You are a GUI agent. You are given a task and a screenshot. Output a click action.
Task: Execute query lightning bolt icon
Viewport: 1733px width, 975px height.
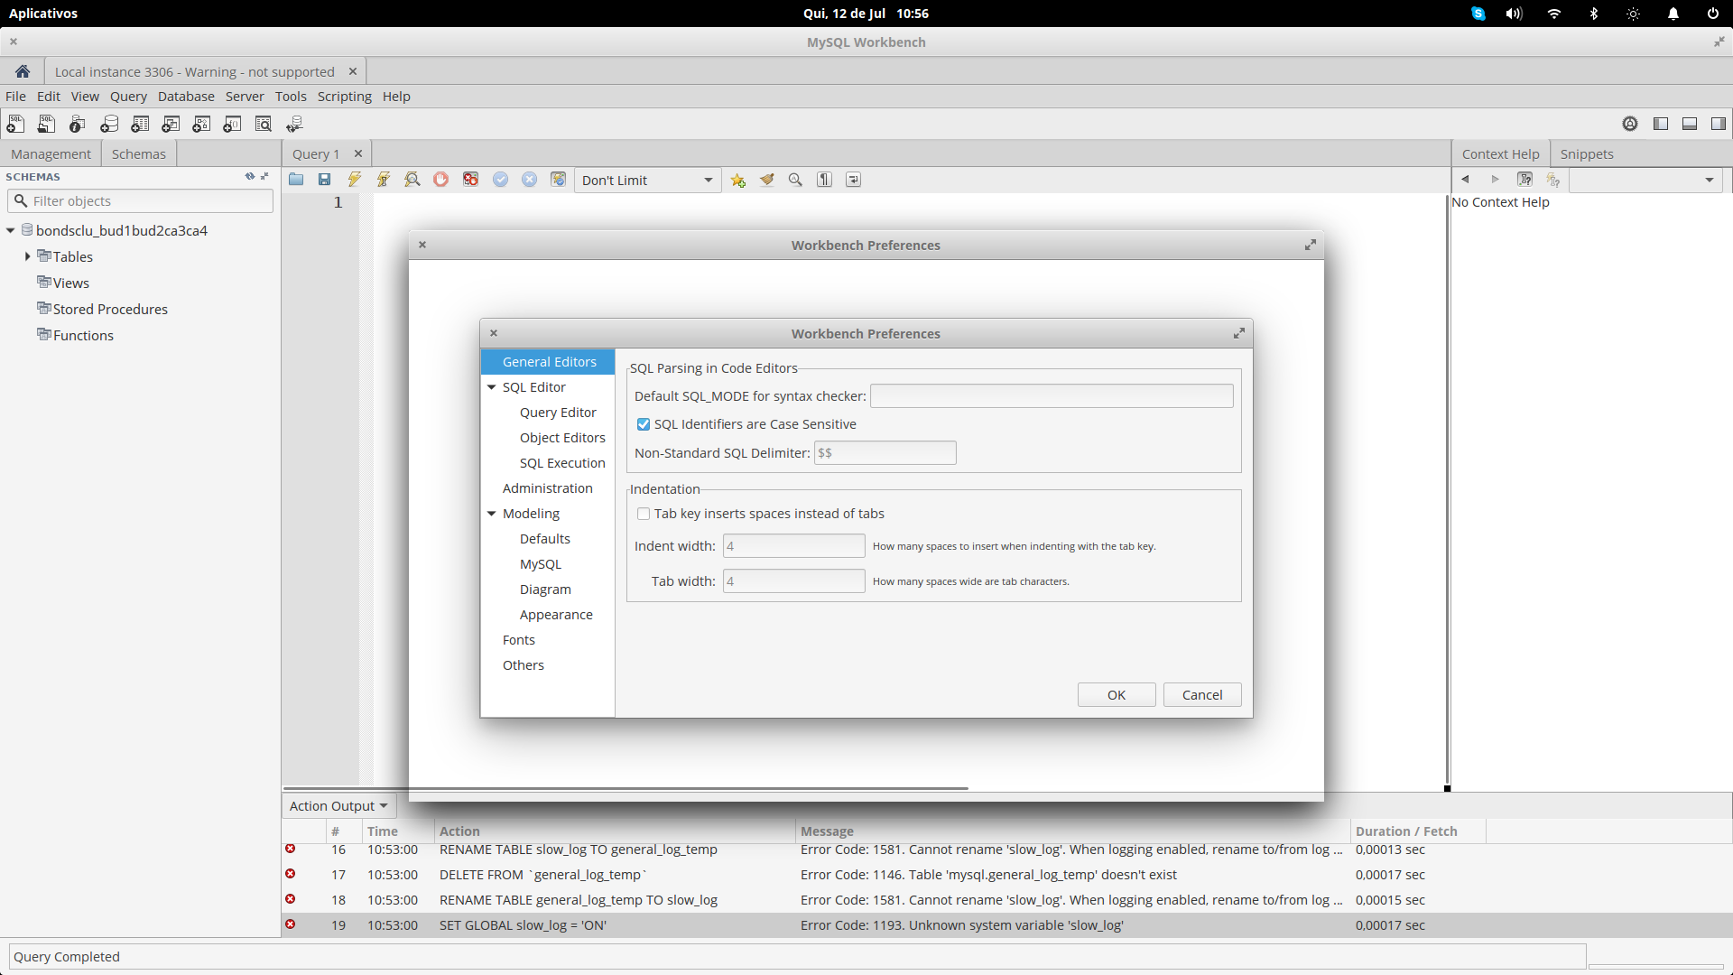click(354, 180)
